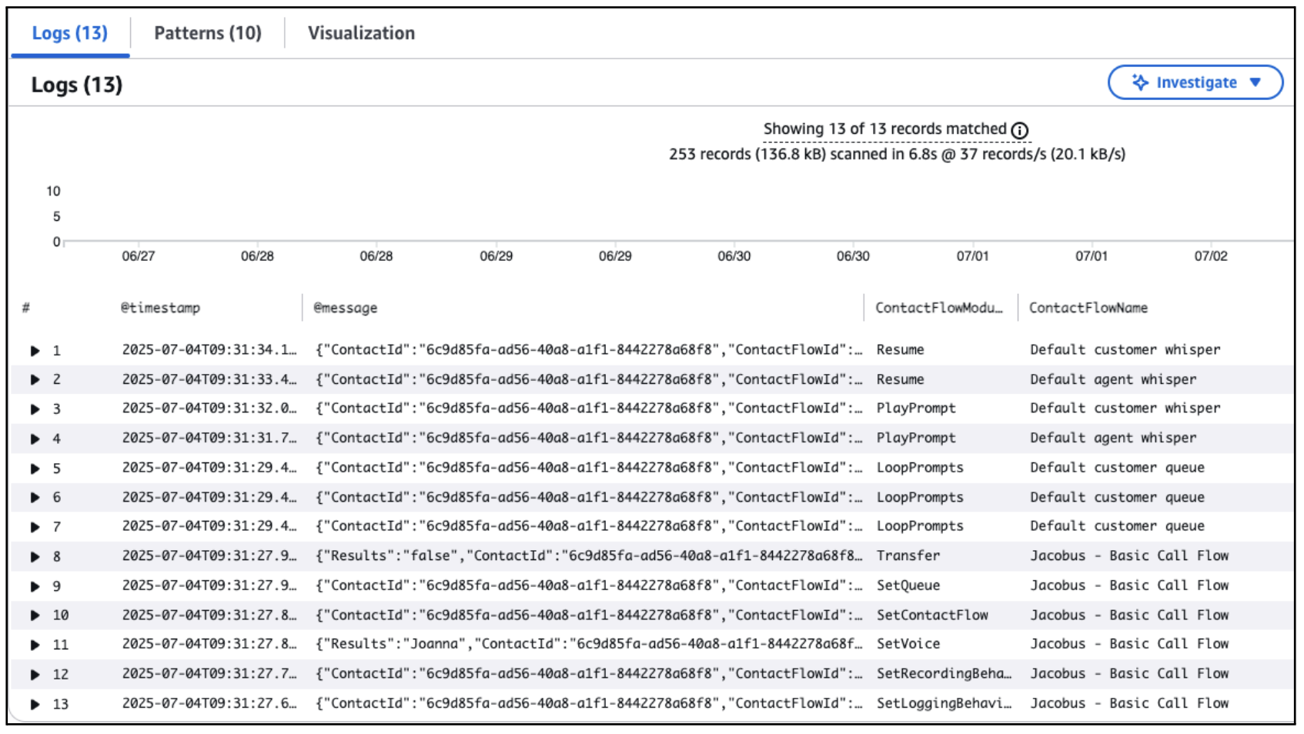Select the Logs (13) tab

(70, 33)
